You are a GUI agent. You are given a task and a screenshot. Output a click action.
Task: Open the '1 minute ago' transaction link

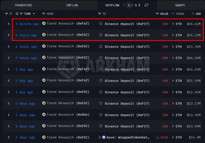click(x=27, y=24)
